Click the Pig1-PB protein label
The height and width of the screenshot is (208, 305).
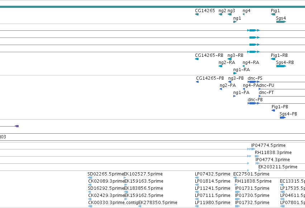[x=280, y=107]
